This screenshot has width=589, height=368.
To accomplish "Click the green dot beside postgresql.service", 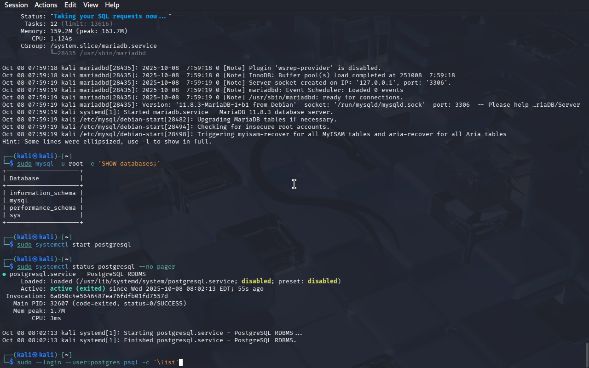I will point(4,274).
